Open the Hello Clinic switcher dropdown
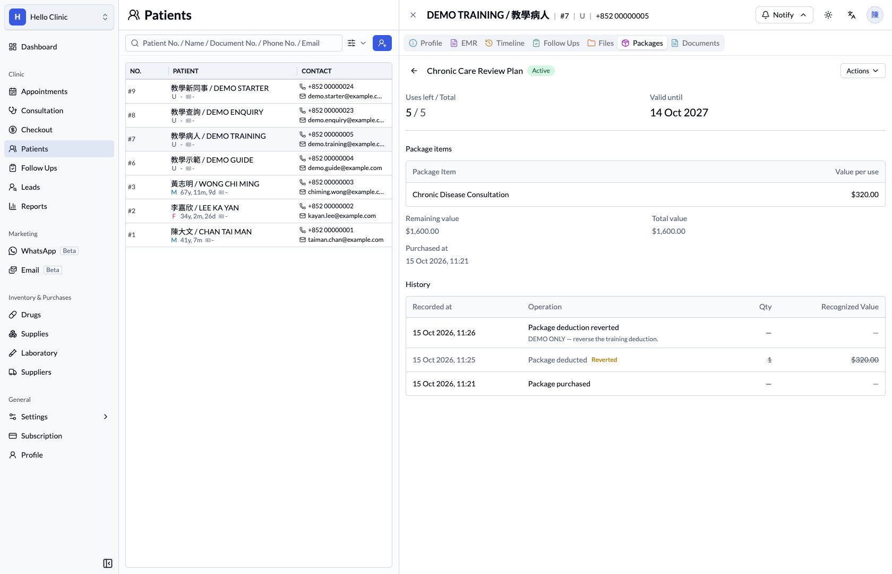892x574 pixels. coord(59,17)
